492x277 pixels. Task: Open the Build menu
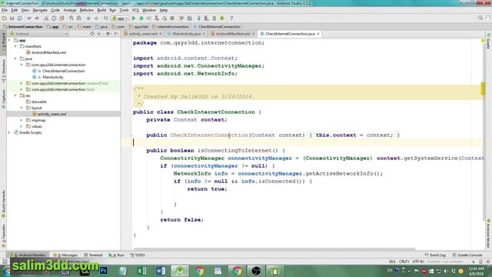(101, 10)
